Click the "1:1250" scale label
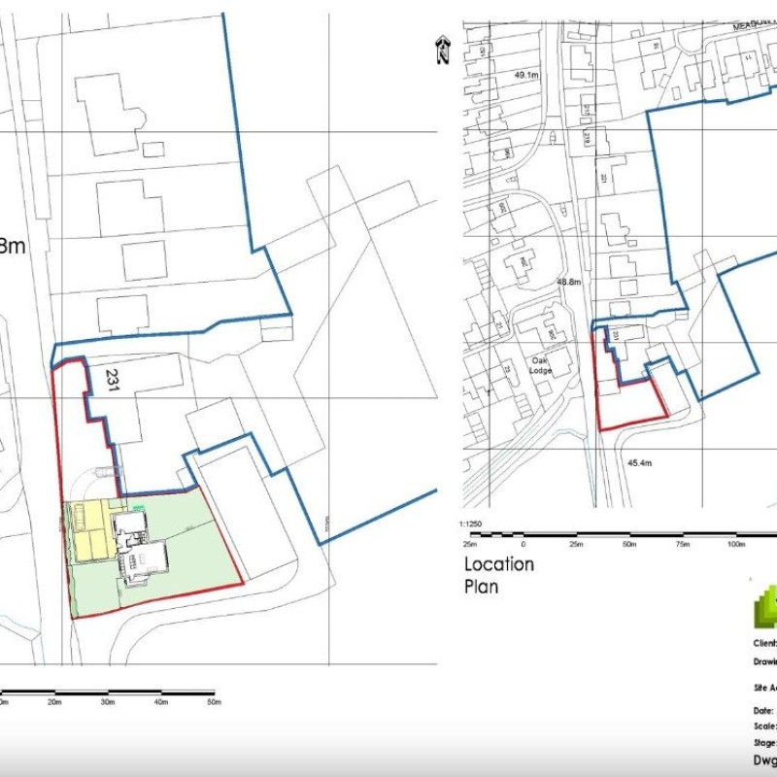The image size is (777, 777). pyautogui.click(x=474, y=524)
